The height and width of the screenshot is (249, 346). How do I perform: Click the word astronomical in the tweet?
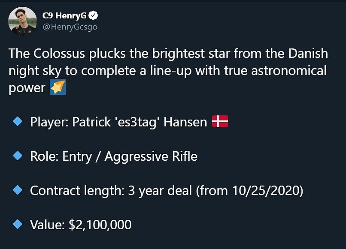pyautogui.click(x=289, y=71)
